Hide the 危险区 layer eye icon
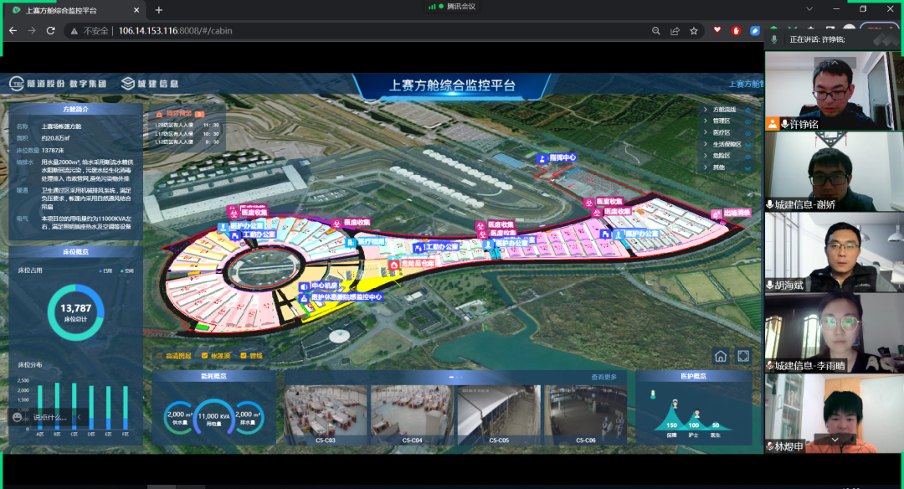 pyautogui.click(x=747, y=157)
